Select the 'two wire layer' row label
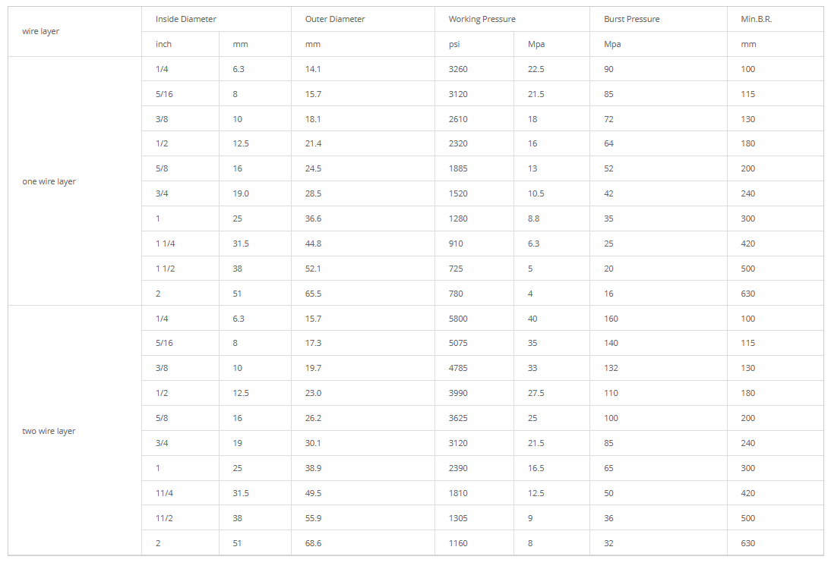 coord(49,431)
